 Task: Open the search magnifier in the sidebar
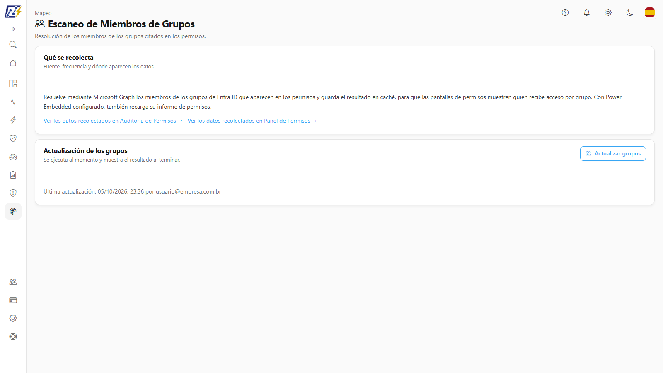(x=13, y=45)
